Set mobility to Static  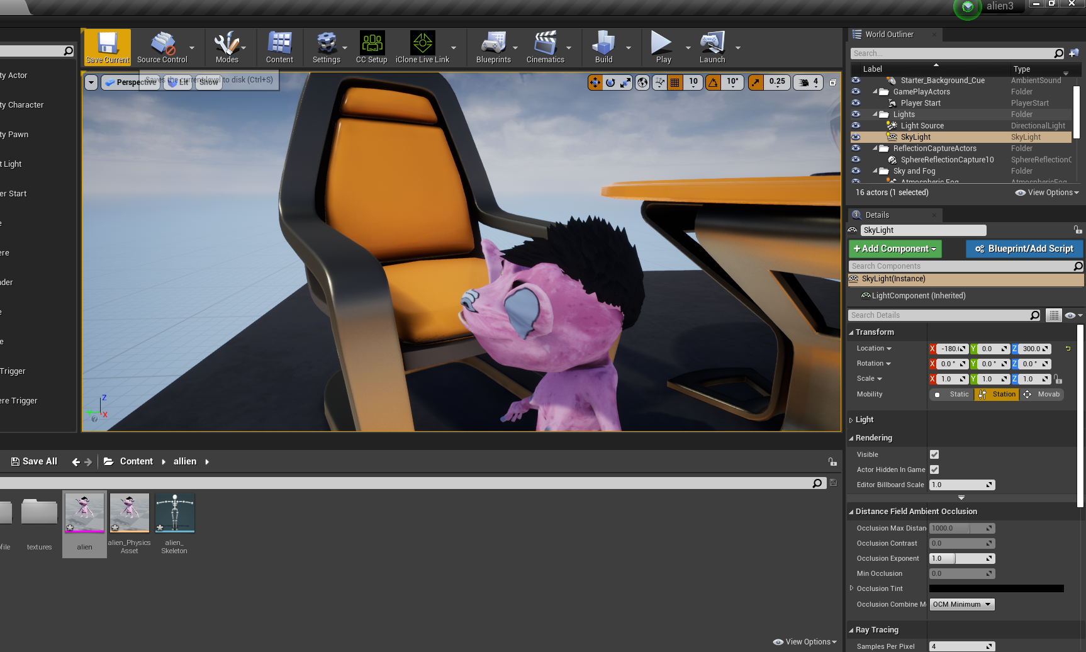952,394
